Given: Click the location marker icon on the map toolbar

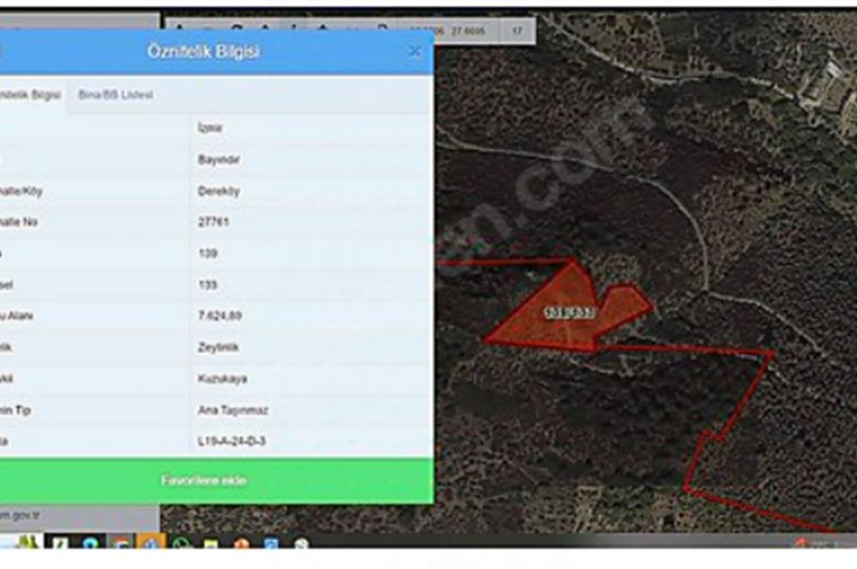Looking at the screenshot, I should pyautogui.click(x=321, y=24).
